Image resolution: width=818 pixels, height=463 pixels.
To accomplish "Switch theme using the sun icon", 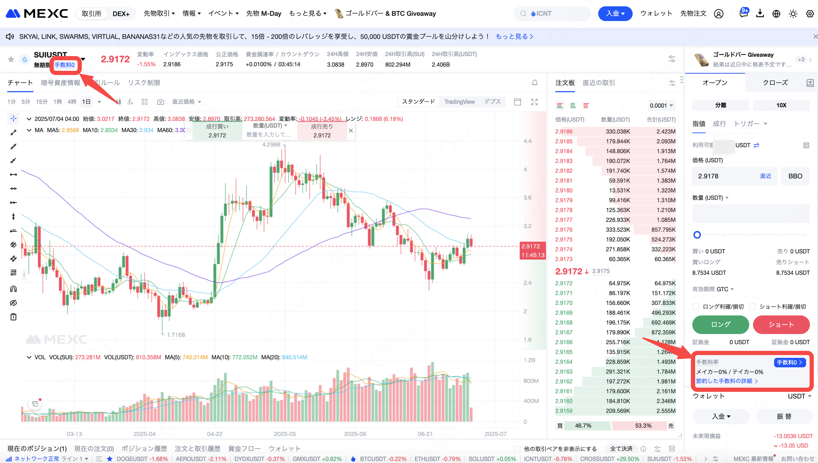I will pyautogui.click(x=793, y=14).
